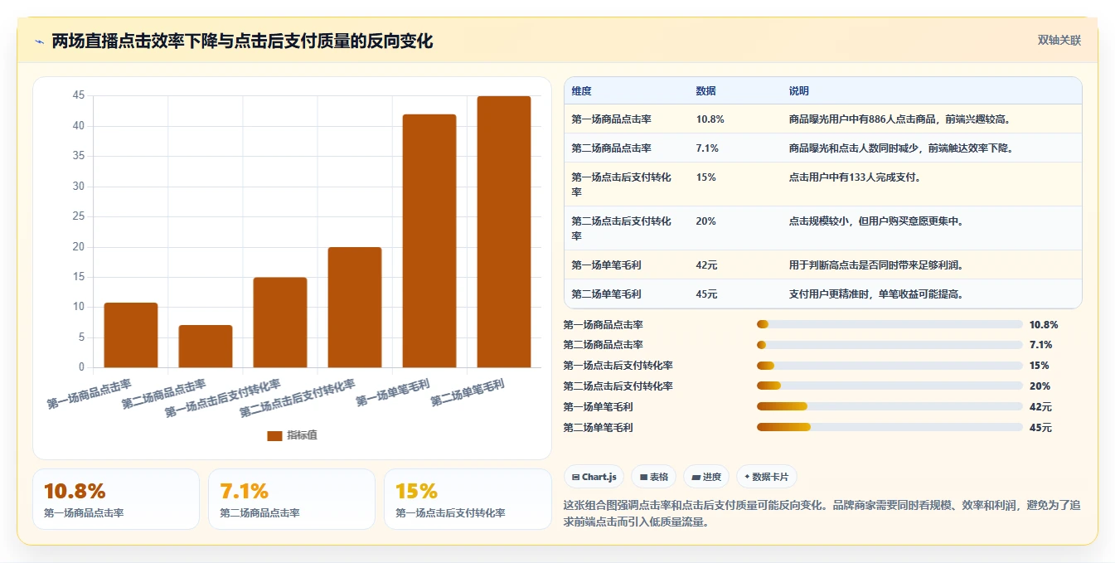Select the 数据卡片 tag
1115x563 pixels.
(x=767, y=477)
